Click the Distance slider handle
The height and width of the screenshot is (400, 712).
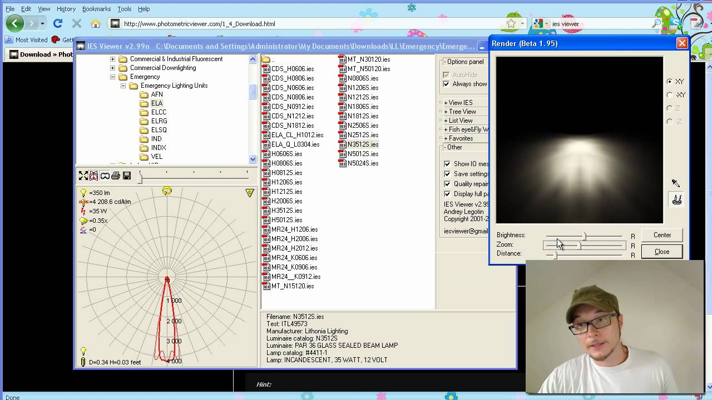point(555,254)
